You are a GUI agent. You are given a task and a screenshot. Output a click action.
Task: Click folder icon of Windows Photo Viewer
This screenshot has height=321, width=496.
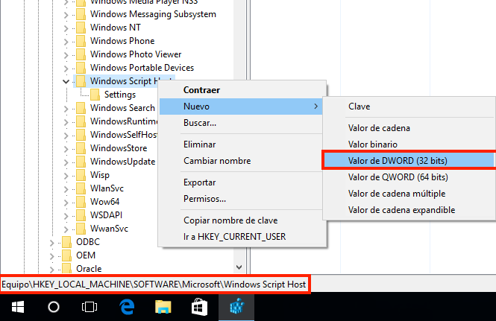(x=81, y=54)
